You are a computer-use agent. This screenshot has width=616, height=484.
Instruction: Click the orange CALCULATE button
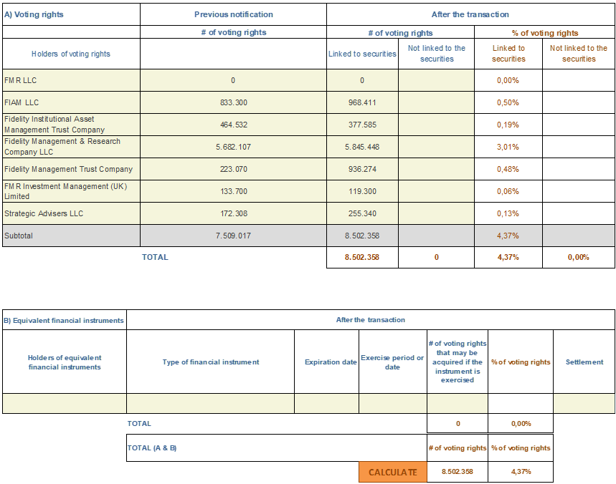392,472
